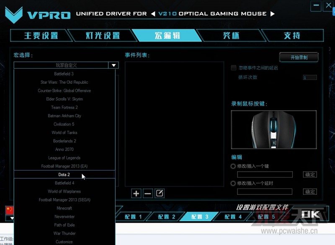Select Star Wars: The Old Republic
Screen dimensions: 335x245
[x=64, y=82]
